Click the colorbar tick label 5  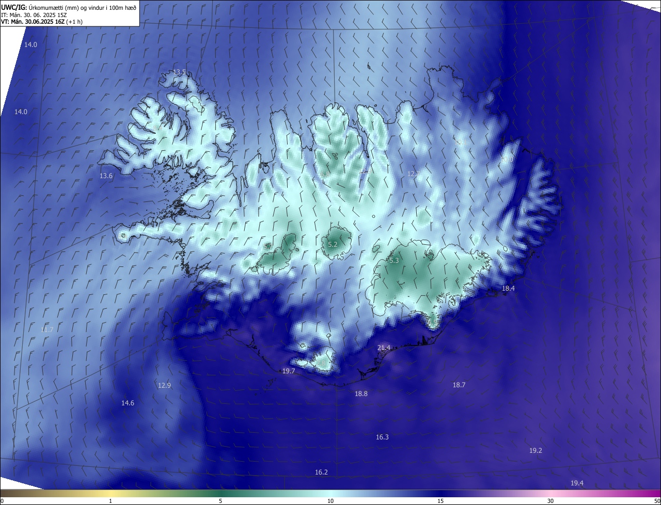pyautogui.click(x=221, y=501)
